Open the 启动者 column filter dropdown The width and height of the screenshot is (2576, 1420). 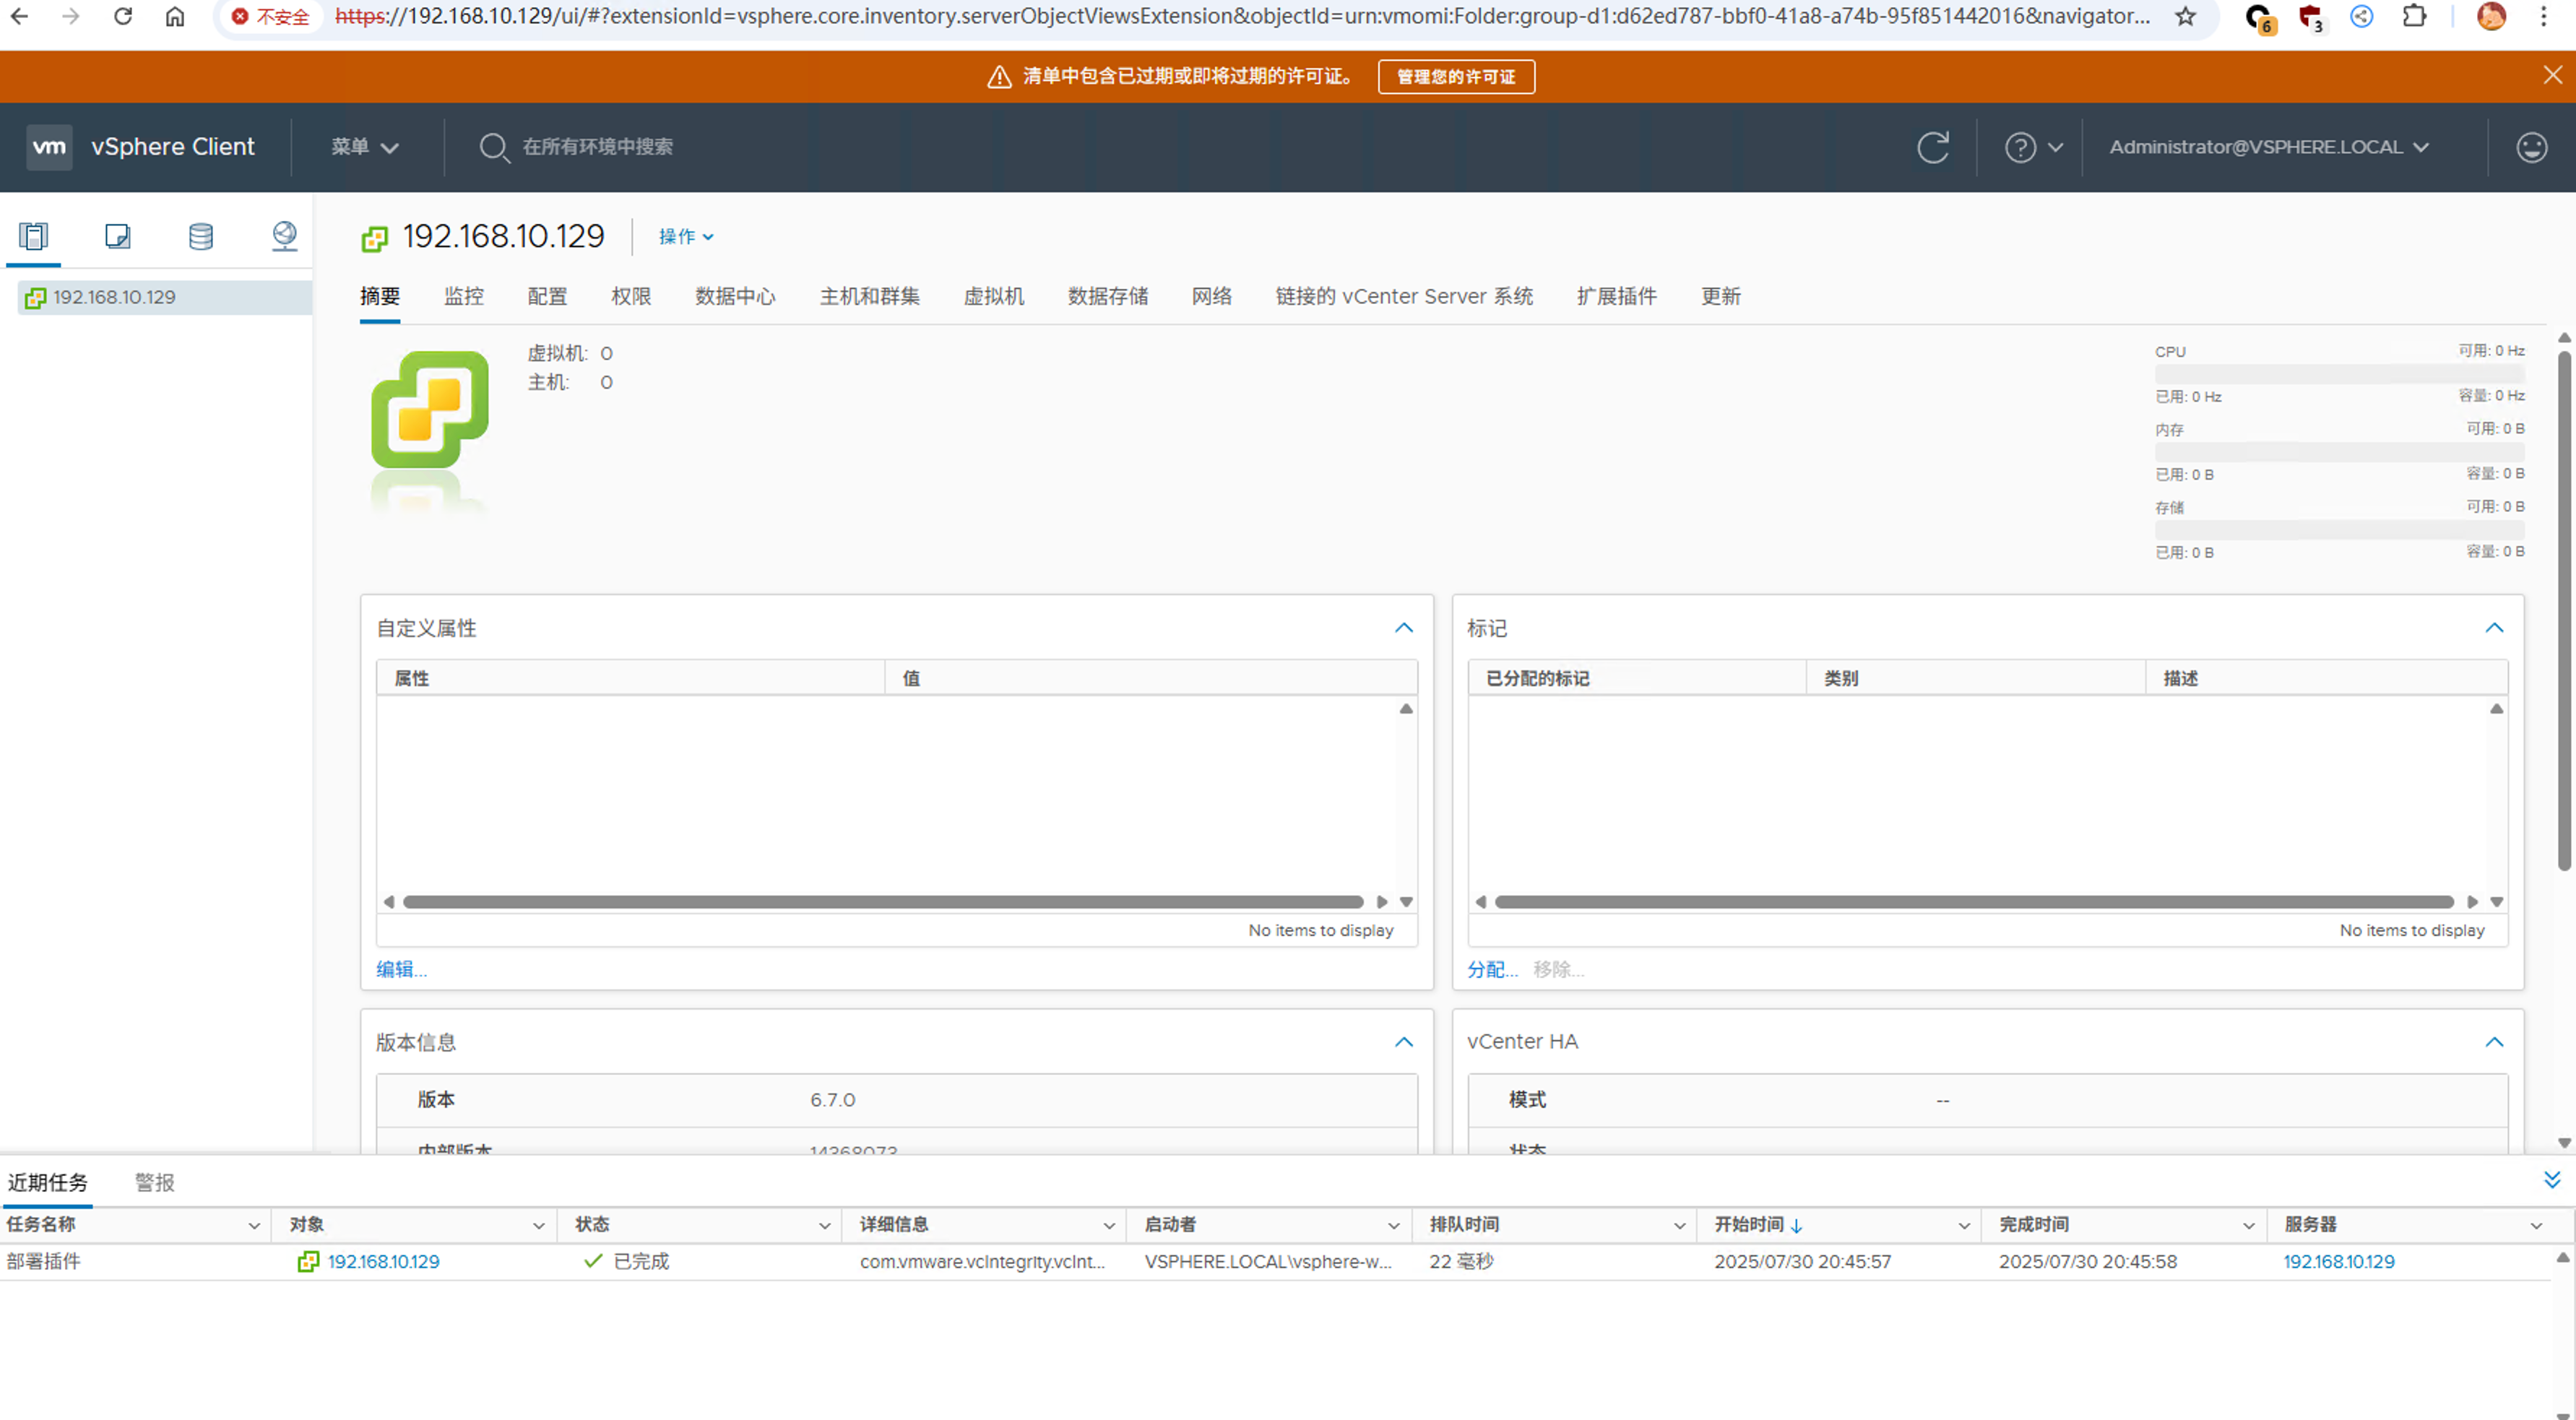point(1393,1225)
